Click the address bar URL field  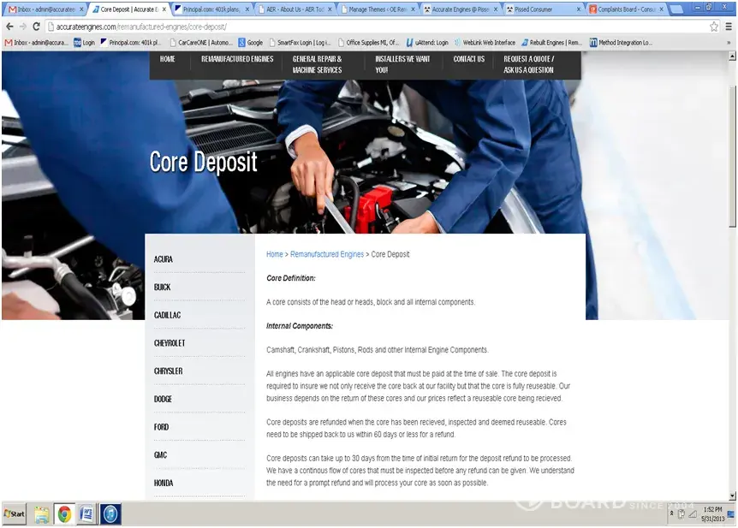[x=342, y=27]
